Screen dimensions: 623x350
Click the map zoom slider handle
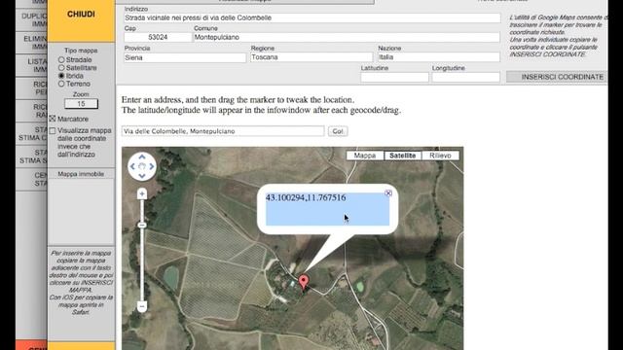[x=142, y=226]
